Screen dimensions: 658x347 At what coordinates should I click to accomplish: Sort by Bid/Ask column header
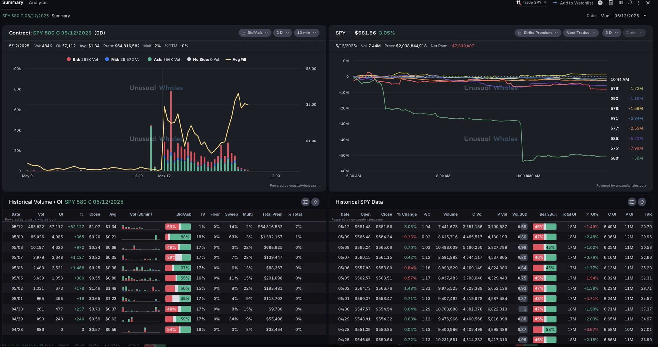(184, 214)
